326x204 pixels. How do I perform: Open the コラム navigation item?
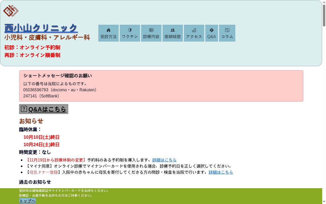tap(227, 33)
